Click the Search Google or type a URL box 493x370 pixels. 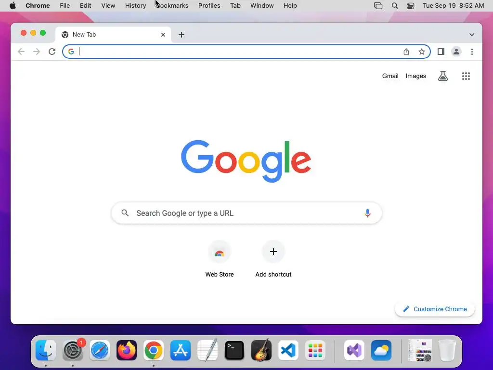pyautogui.click(x=247, y=213)
